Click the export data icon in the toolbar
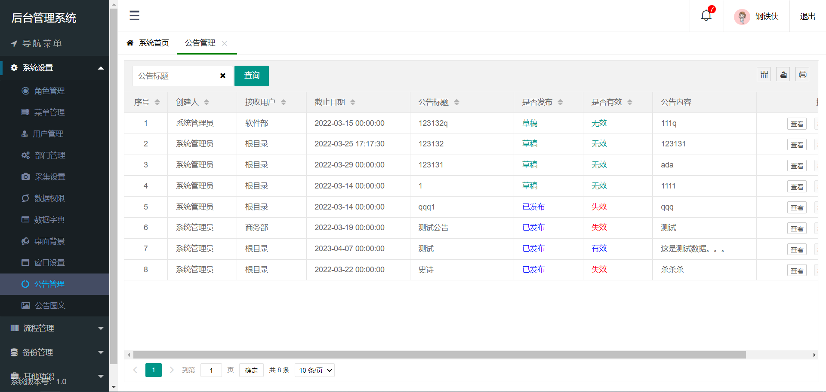Viewport: 826px width, 392px height. 783,74
